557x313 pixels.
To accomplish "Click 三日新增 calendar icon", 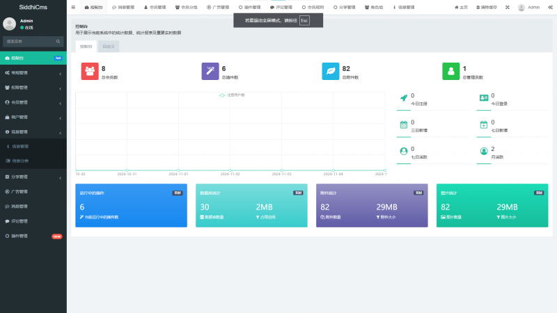I will pyautogui.click(x=404, y=125).
